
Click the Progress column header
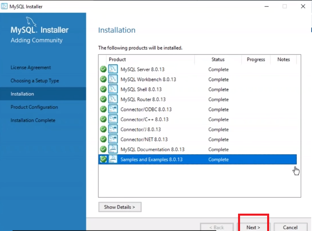256,59
